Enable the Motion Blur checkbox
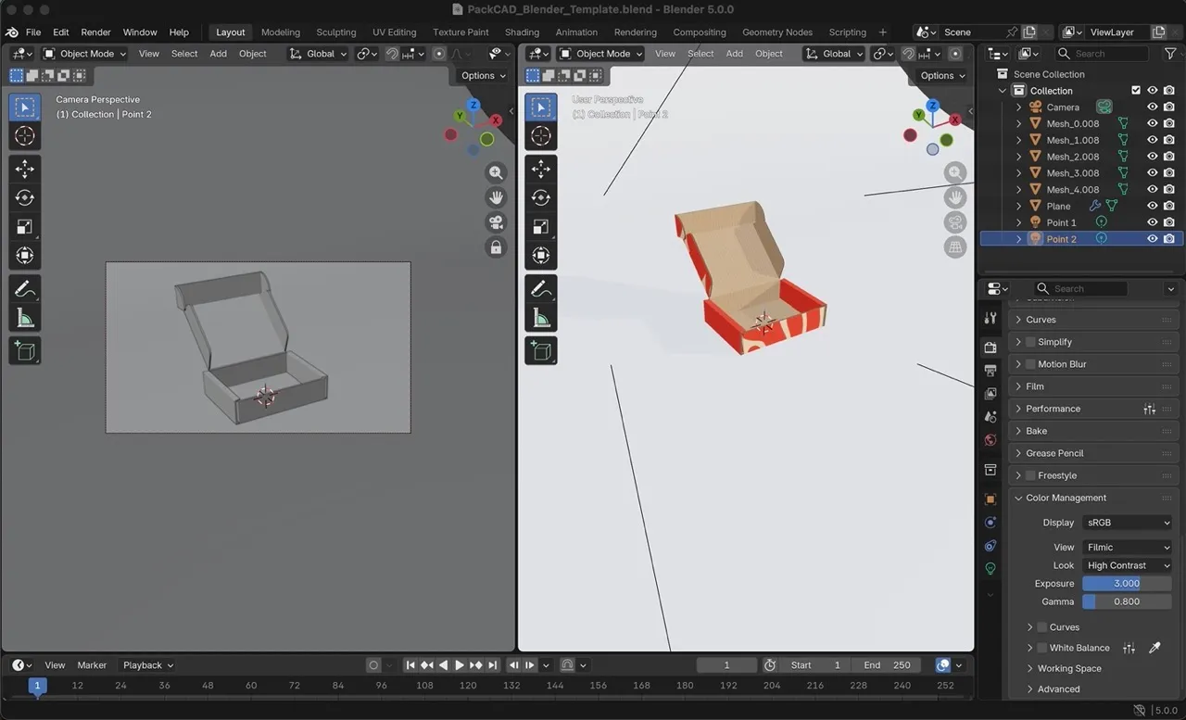Screen dimensions: 1186x720 click(1030, 363)
